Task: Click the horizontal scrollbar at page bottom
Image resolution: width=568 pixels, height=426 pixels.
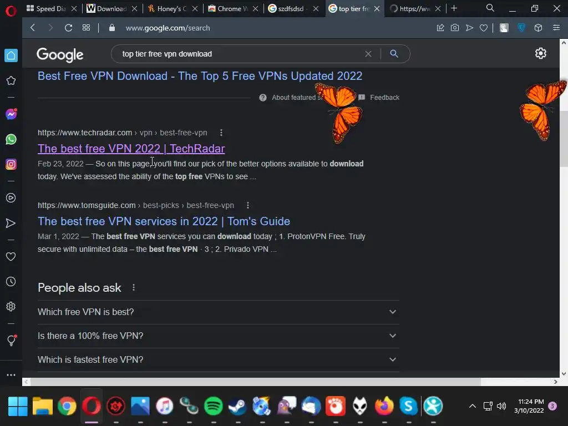Action: point(255,382)
